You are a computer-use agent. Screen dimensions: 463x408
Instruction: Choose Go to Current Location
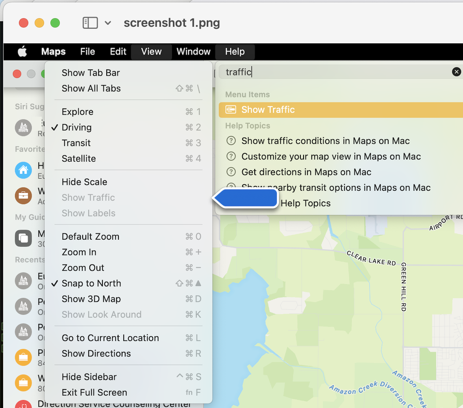click(x=128, y=338)
